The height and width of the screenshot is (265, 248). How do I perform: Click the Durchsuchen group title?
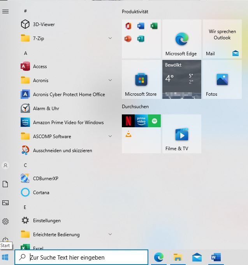(x=135, y=107)
